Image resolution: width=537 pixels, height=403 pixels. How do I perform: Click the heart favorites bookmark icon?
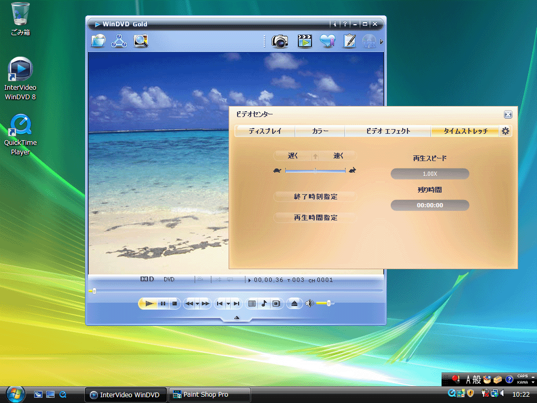(327, 41)
